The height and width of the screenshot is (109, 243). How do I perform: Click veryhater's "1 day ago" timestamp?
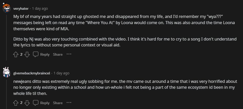pyautogui.click(x=40, y=8)
